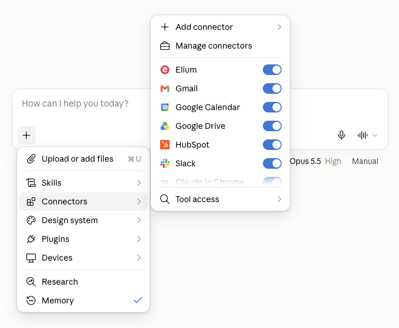This screenshot has width=399, height=328.
Task: Toggle the Google Calendar connector
Action: coord(272,107)
